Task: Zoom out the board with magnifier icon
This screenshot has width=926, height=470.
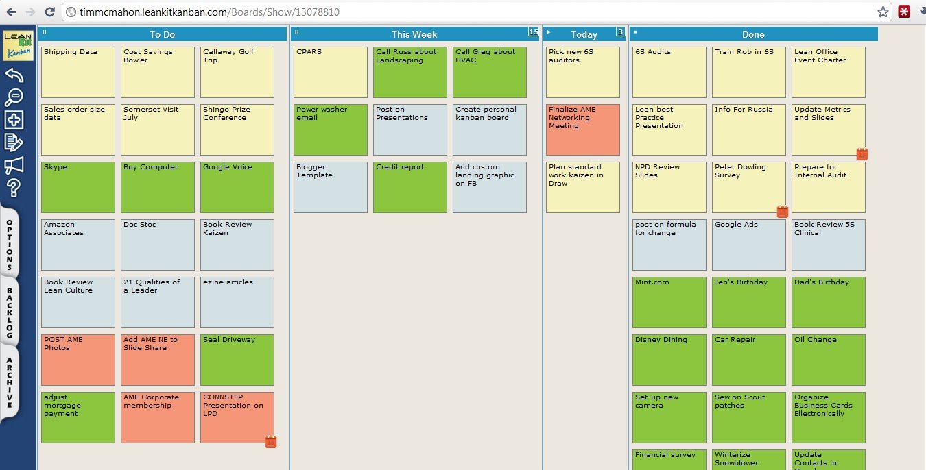Action: (14, 97)
